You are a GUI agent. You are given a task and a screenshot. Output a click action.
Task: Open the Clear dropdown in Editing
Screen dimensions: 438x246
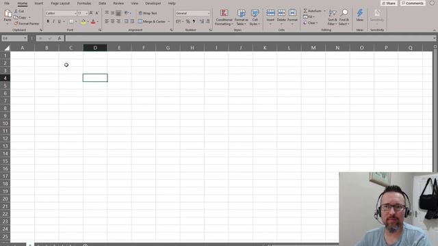pyautogui.click(x=311, y=23)
